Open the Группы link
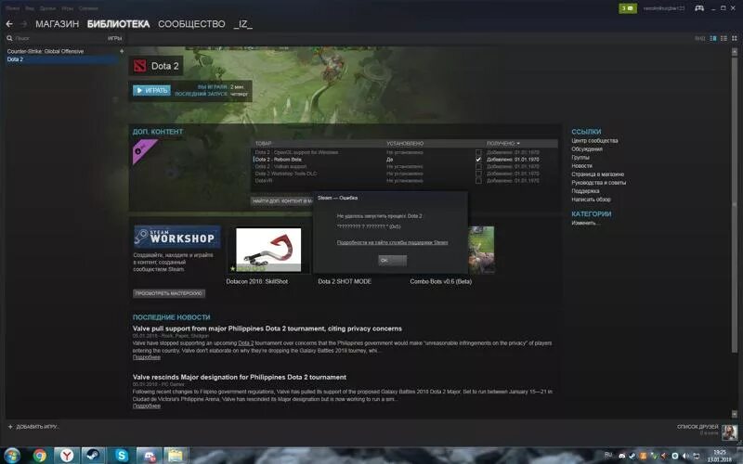 click(x=580, y=157)
